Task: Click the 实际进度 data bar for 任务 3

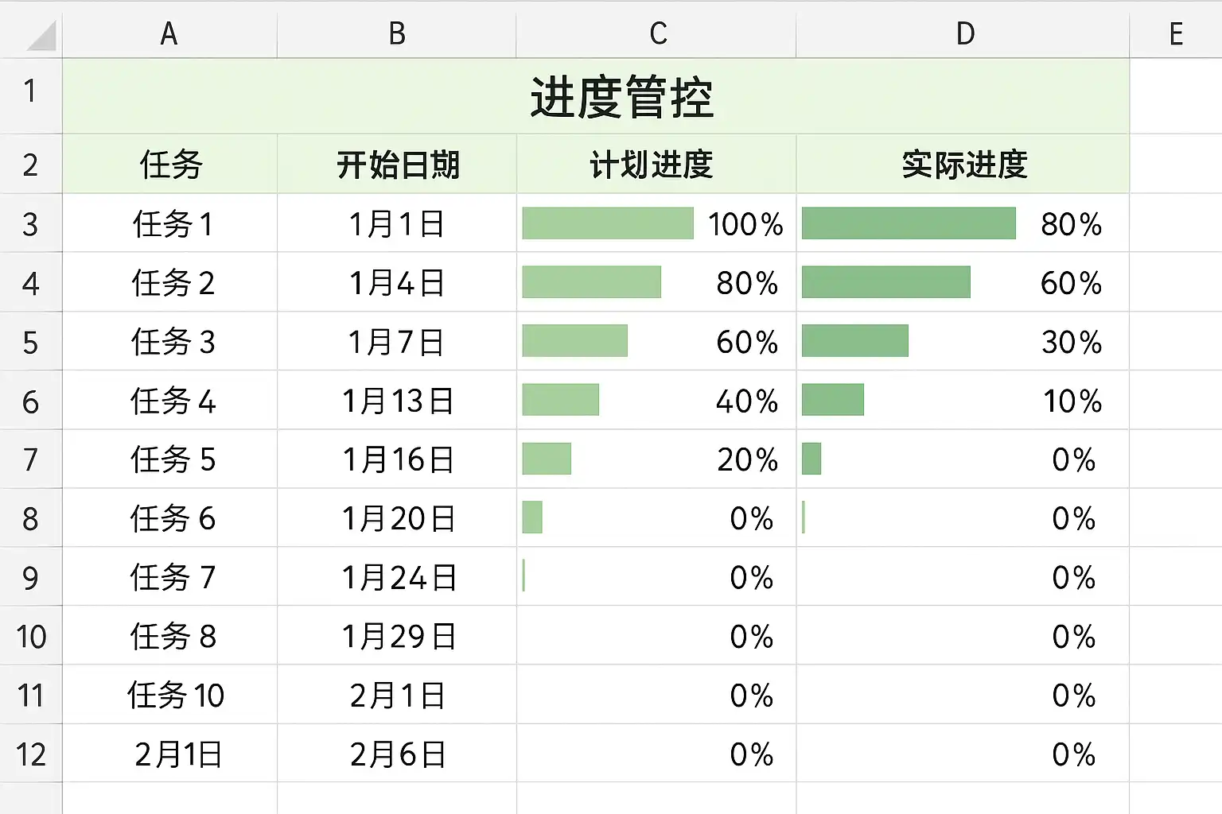Action: [x=854, y=341]
